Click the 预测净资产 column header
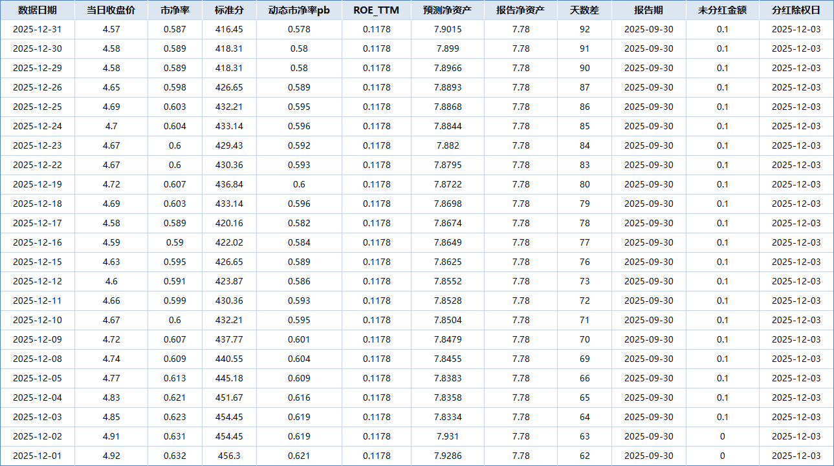The height and width of the screenshot is (466, 834). (448, 10)
